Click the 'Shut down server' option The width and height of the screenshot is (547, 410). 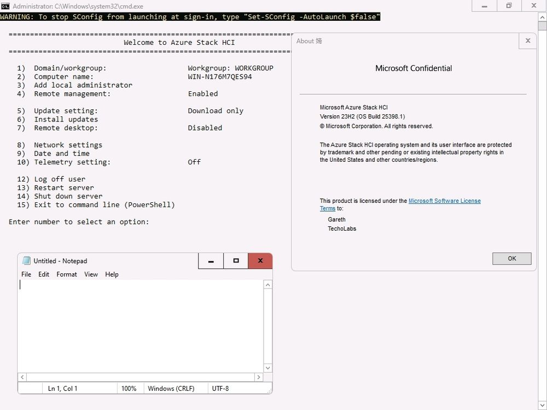60,196
